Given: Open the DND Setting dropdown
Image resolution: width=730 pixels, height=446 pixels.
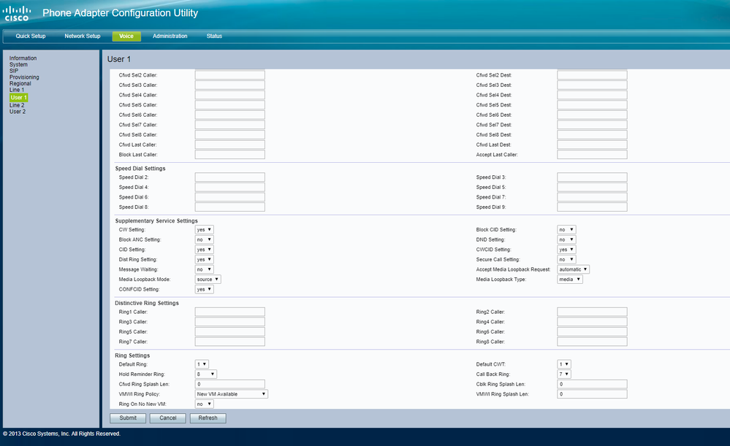Looking at the screenshot, I should [x=566, y=239].
